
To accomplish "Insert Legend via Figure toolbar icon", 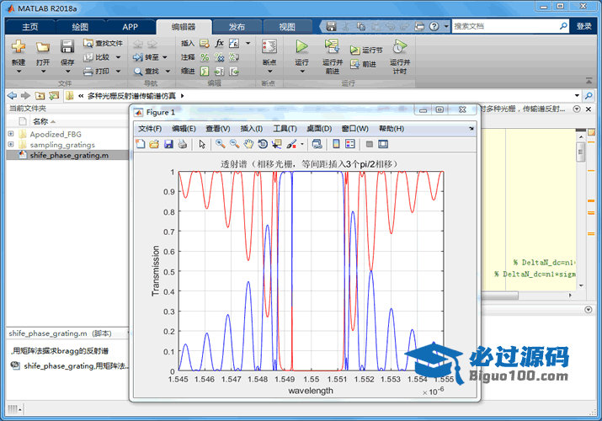I will coord(349,144).
